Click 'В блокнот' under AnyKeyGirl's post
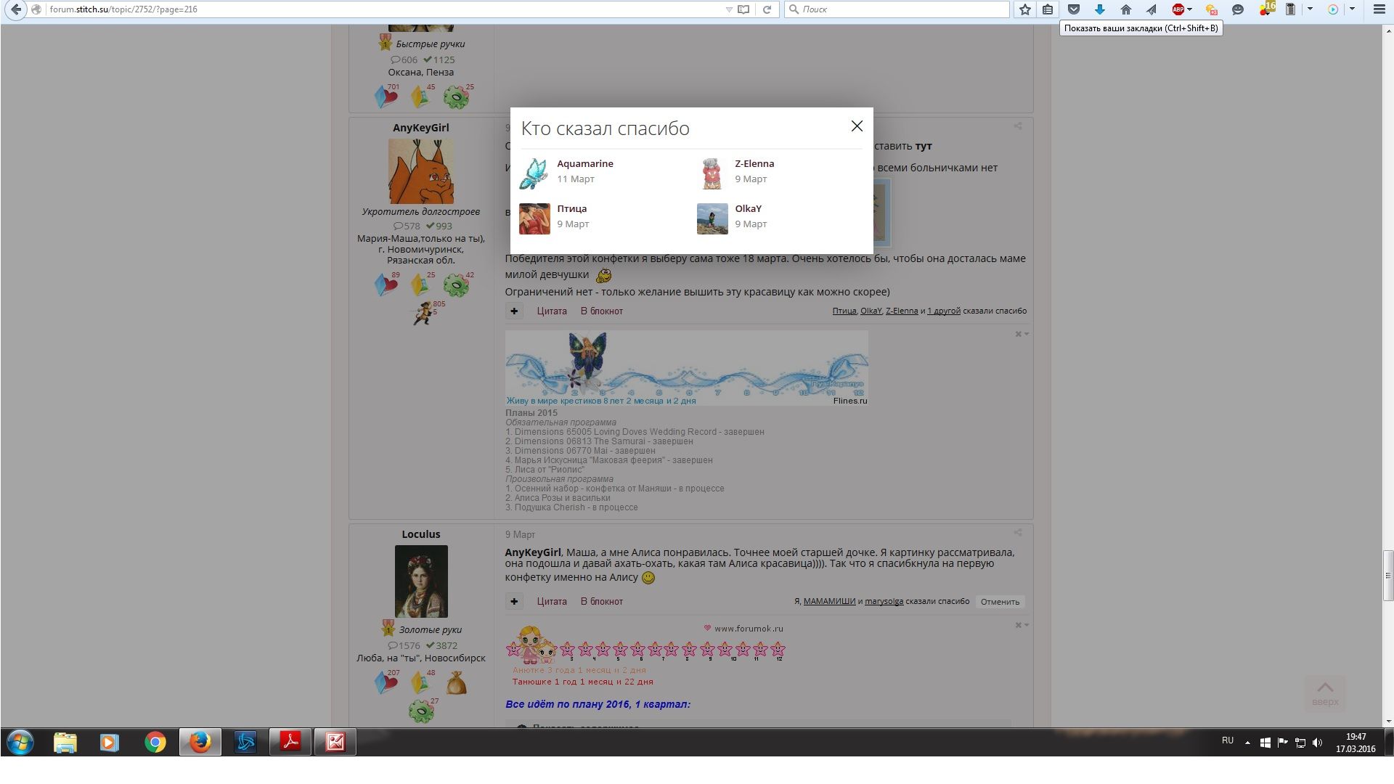Screen dimensions: 1394x784 coord(601,311)
